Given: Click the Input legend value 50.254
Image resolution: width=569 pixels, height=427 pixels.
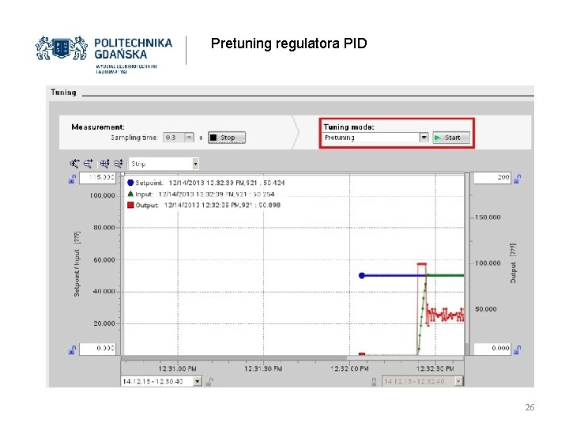Looking at the screenshot, I should coord(264,195).
